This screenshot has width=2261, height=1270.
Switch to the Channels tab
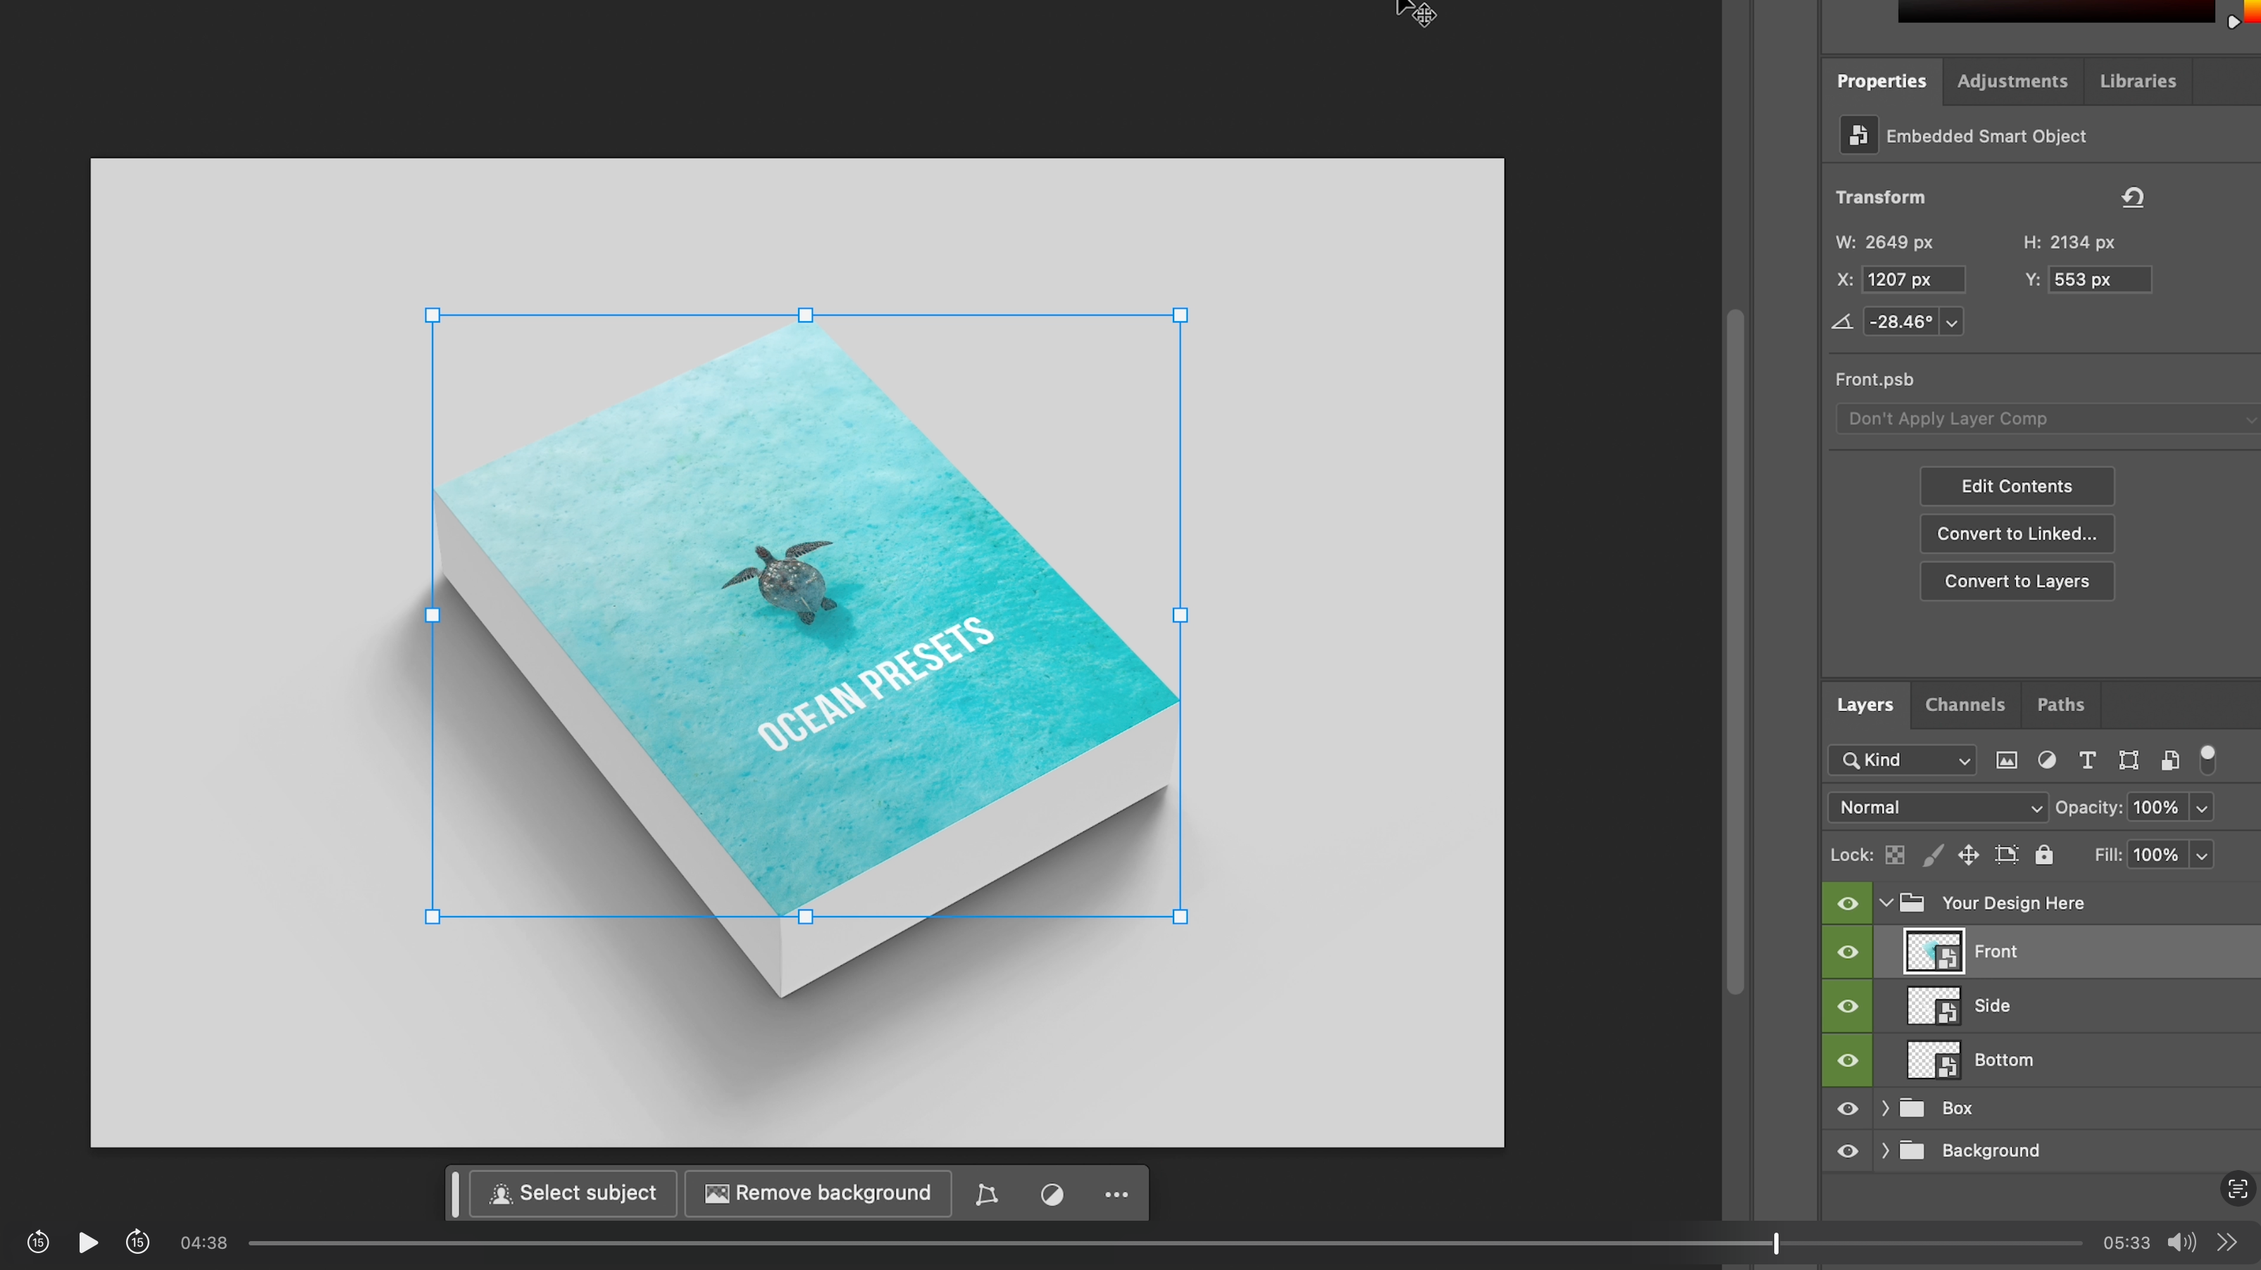(x=1964, y=705)
